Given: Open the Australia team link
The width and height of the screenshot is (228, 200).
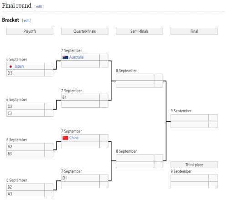Looking at the screenshot, I should (x=76, y=57).
